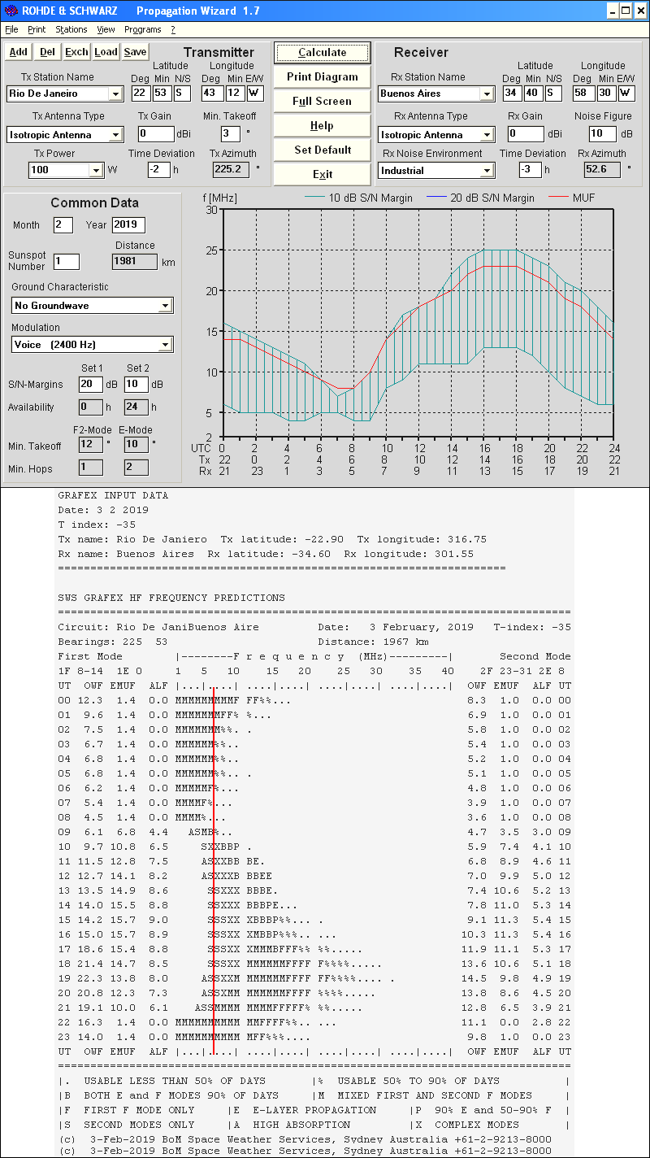The height and width of the screenshot is (1158, 650).
Task: Click the Load button
Action: [x=106, y=52]
